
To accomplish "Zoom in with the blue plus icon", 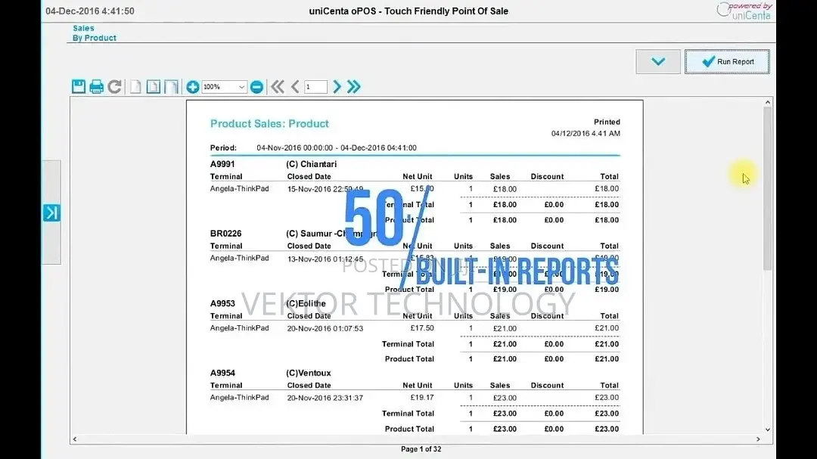I will pos(193,87).
